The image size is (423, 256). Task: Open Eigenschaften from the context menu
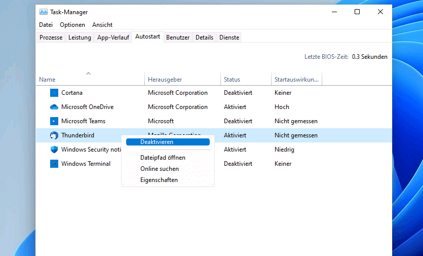[x=159, y=180]
